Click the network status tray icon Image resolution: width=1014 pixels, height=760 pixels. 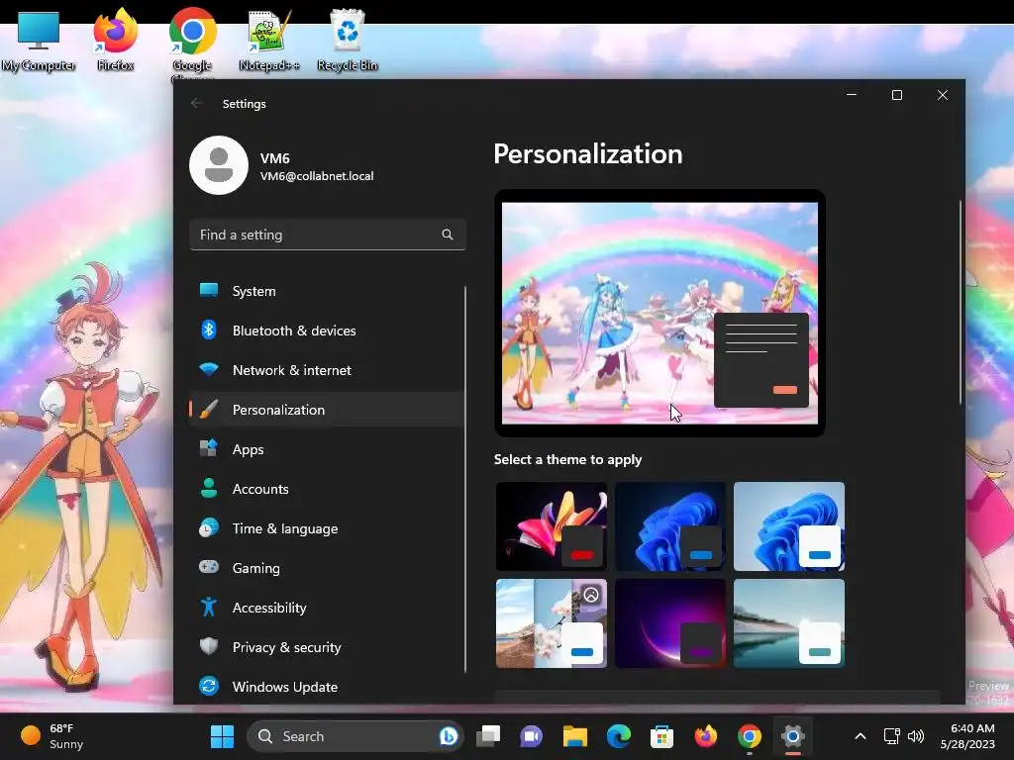click(892, 736)
